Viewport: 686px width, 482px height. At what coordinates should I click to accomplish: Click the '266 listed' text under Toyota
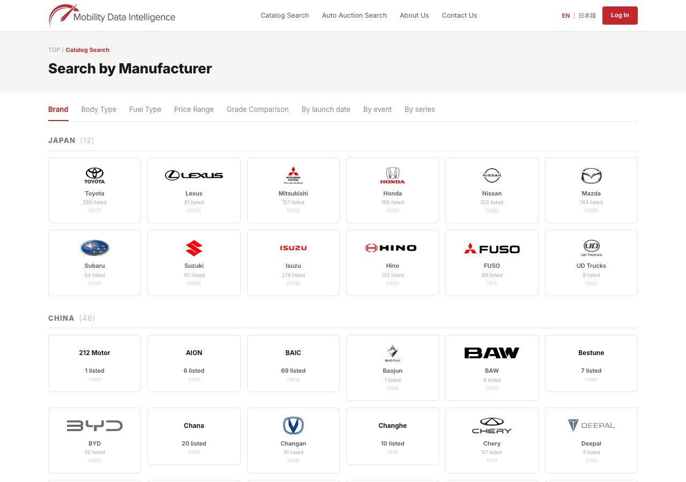95,202
